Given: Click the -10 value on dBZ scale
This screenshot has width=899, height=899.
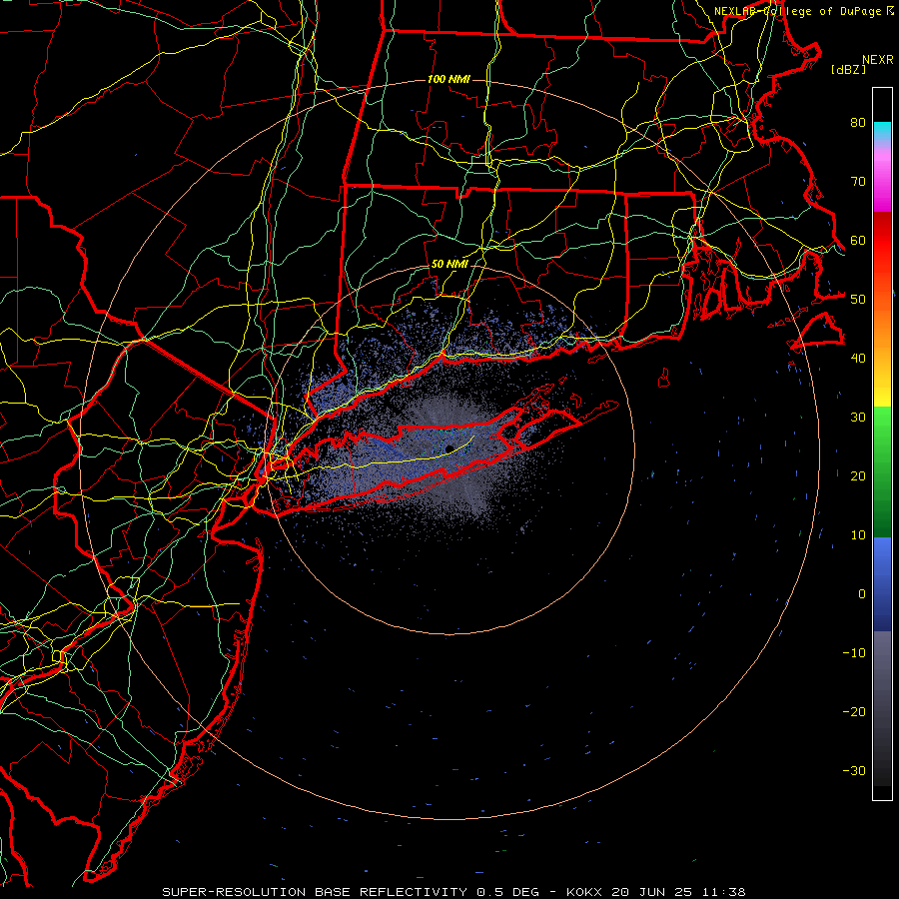Looking at the screenshot, I should tap(854, 653).
